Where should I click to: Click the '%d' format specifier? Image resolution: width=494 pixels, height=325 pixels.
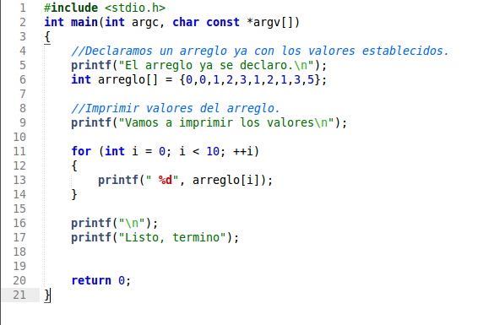coord(165,180)
